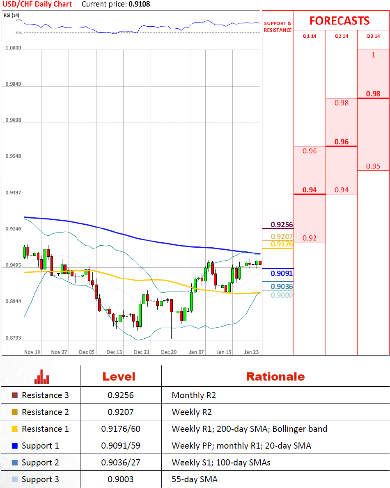The image size is (390, 488).
Task: Click the Weekly R2 rationale cell
Action: pyautogui.click(x=192, y=412)
